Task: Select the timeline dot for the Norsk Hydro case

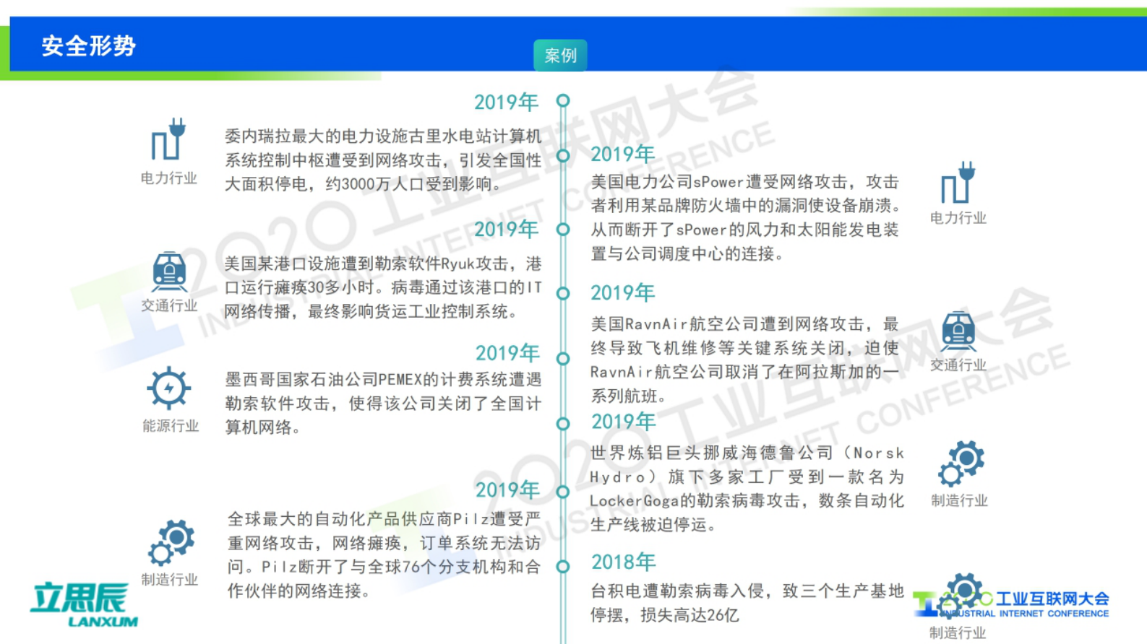Action: [563, 424]
